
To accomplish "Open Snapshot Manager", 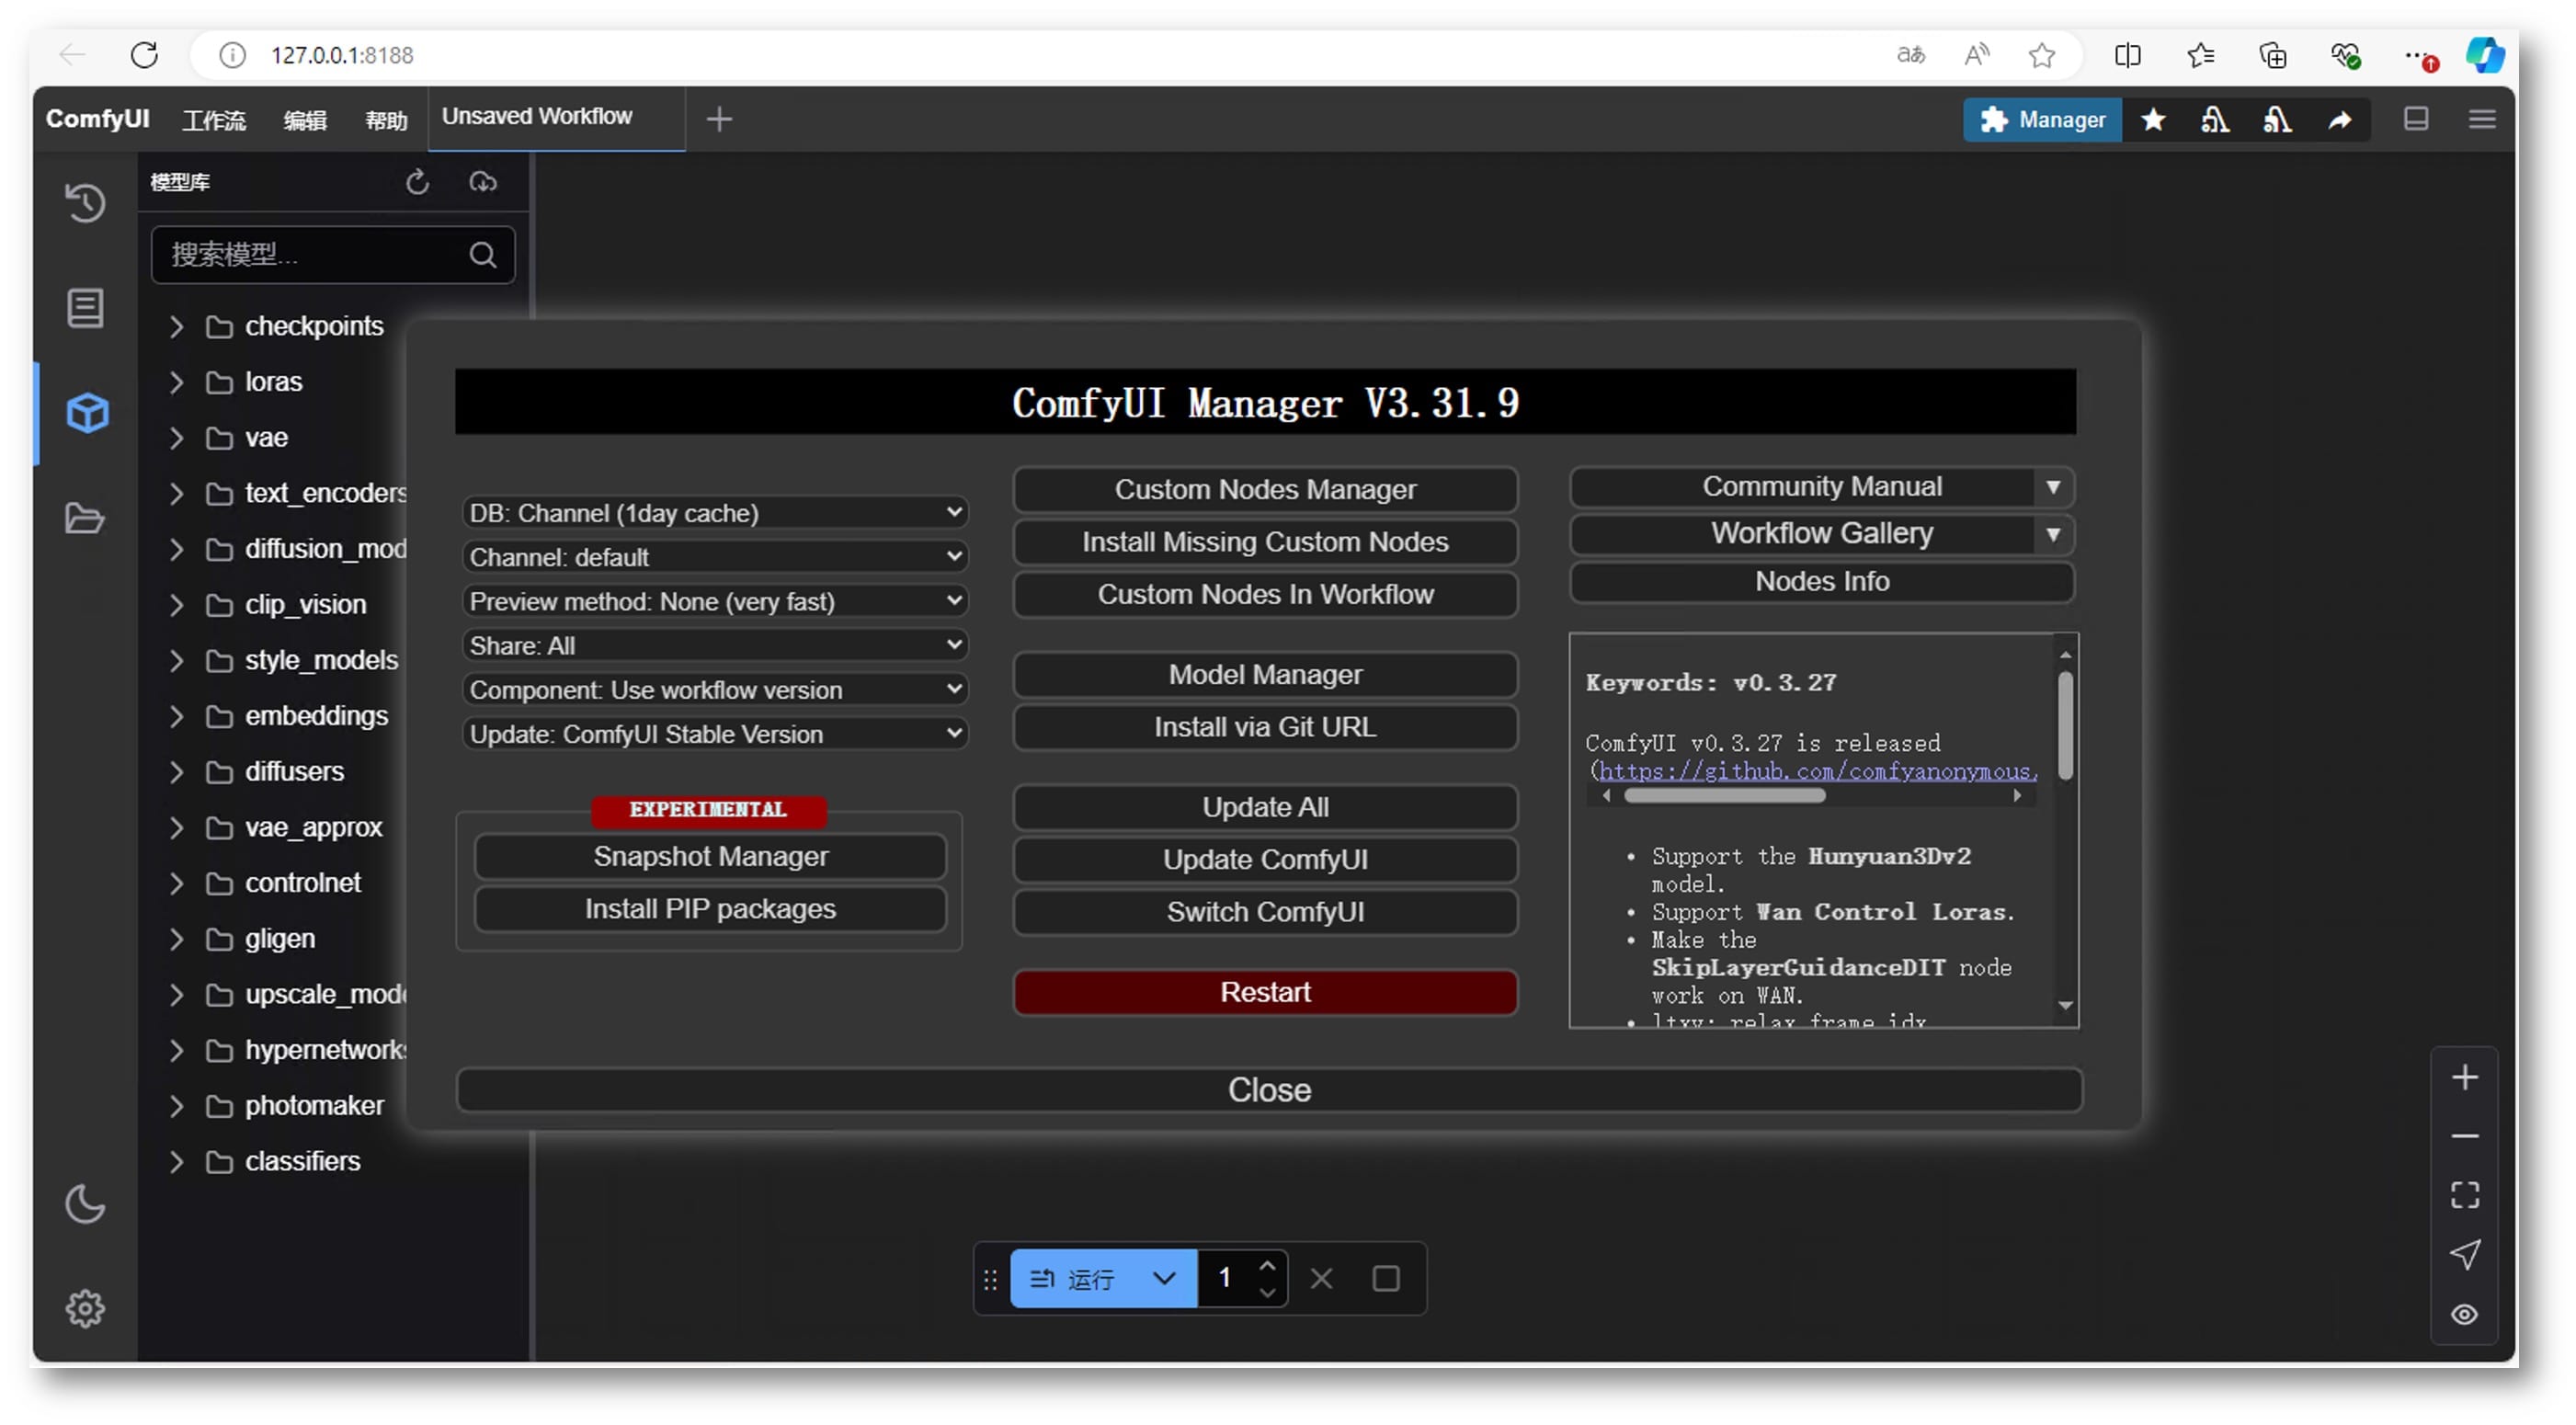I will [710, 856].
